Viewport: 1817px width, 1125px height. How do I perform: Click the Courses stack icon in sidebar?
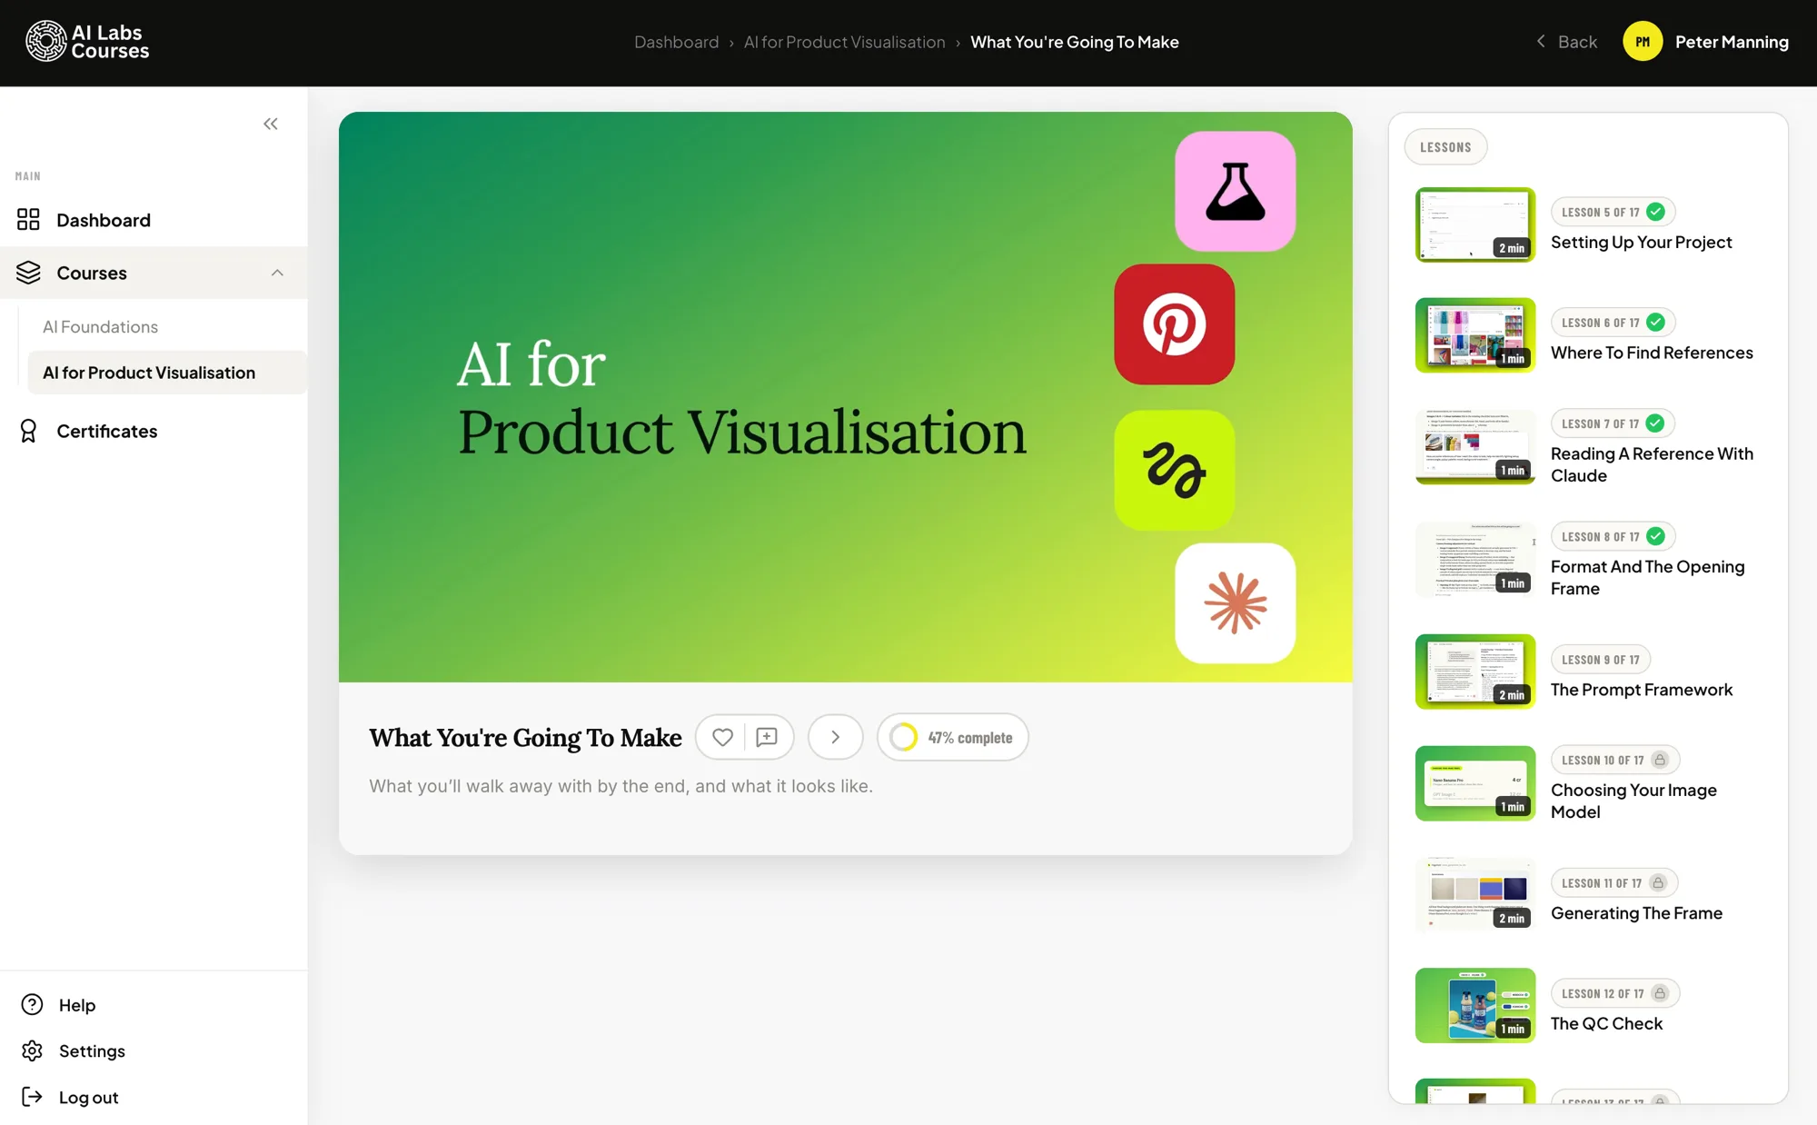coord(28,273)
